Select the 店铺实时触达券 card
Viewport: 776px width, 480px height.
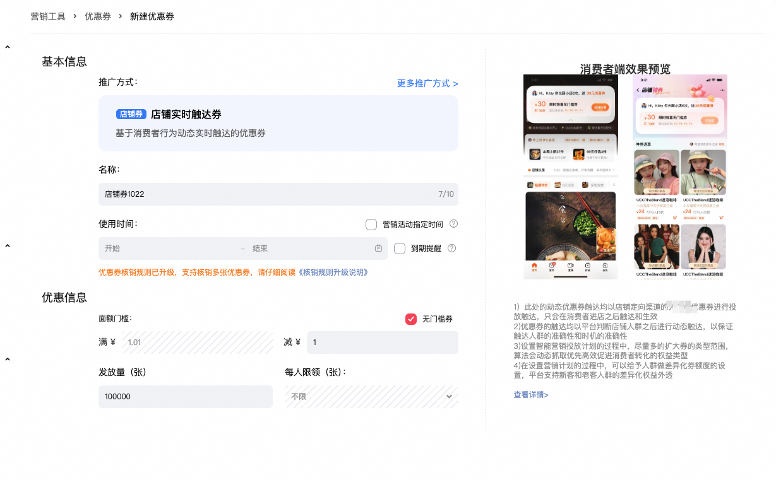point(278,123)
